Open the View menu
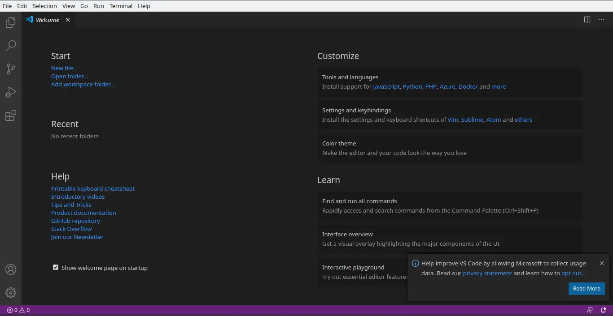This screenshot has width=613, height=316. pyautogui.click(x=69, y=6)
